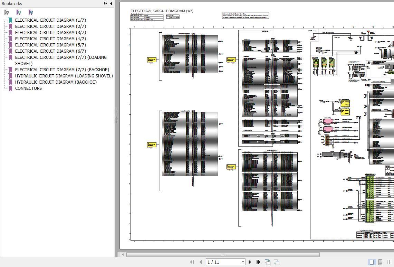Collapse the Bookmarks panel

click(111, 3)
